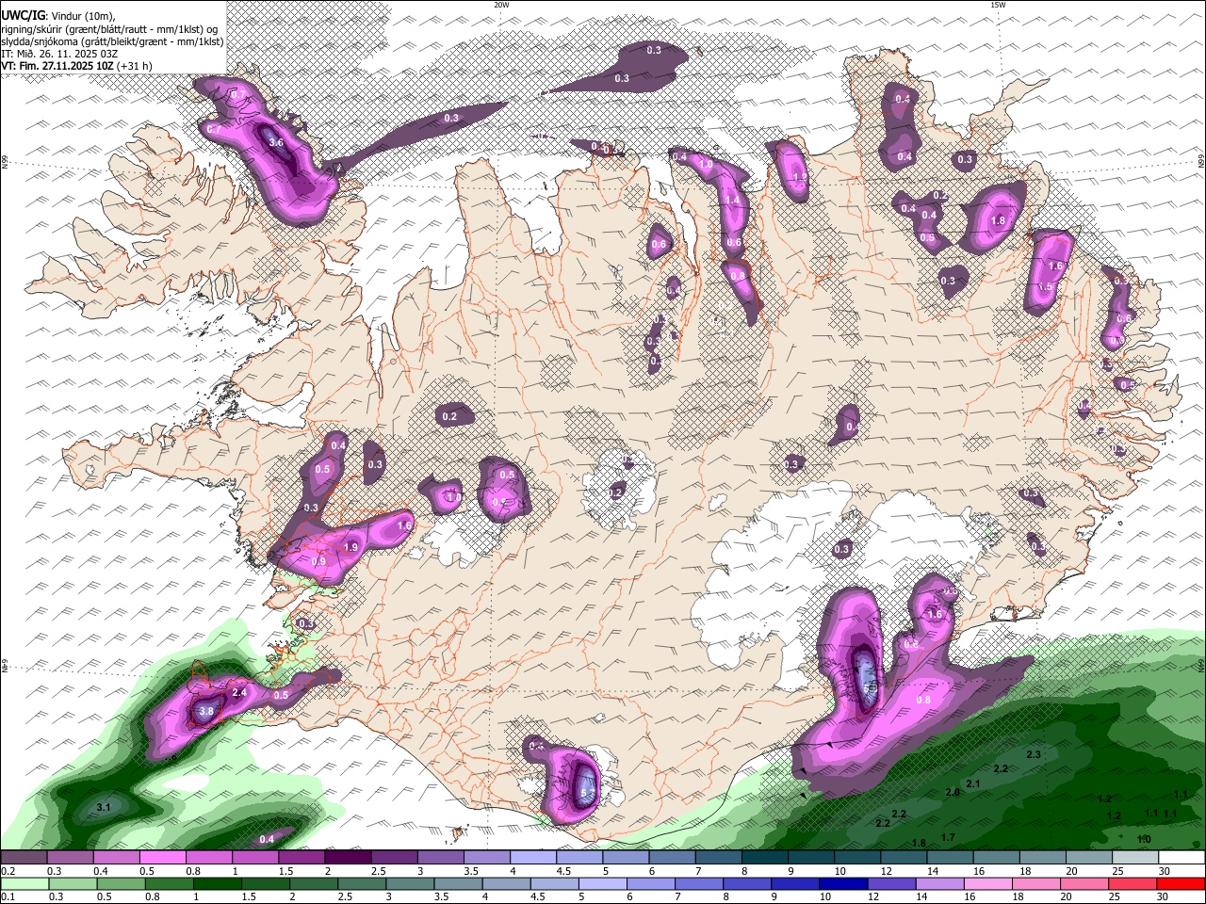
Task: Click the pale green bottom-row swatch between 0.1 and 0.3
Action: pos(24,883)
